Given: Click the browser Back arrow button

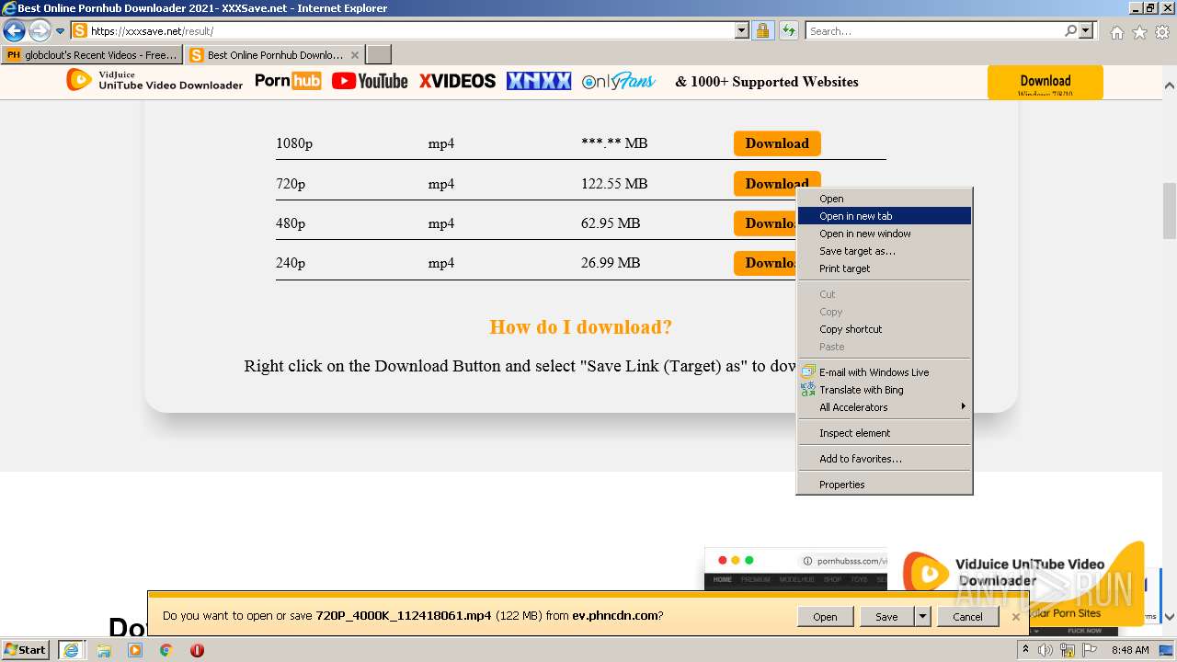Looking at the screenshot, I should (14, 31).
